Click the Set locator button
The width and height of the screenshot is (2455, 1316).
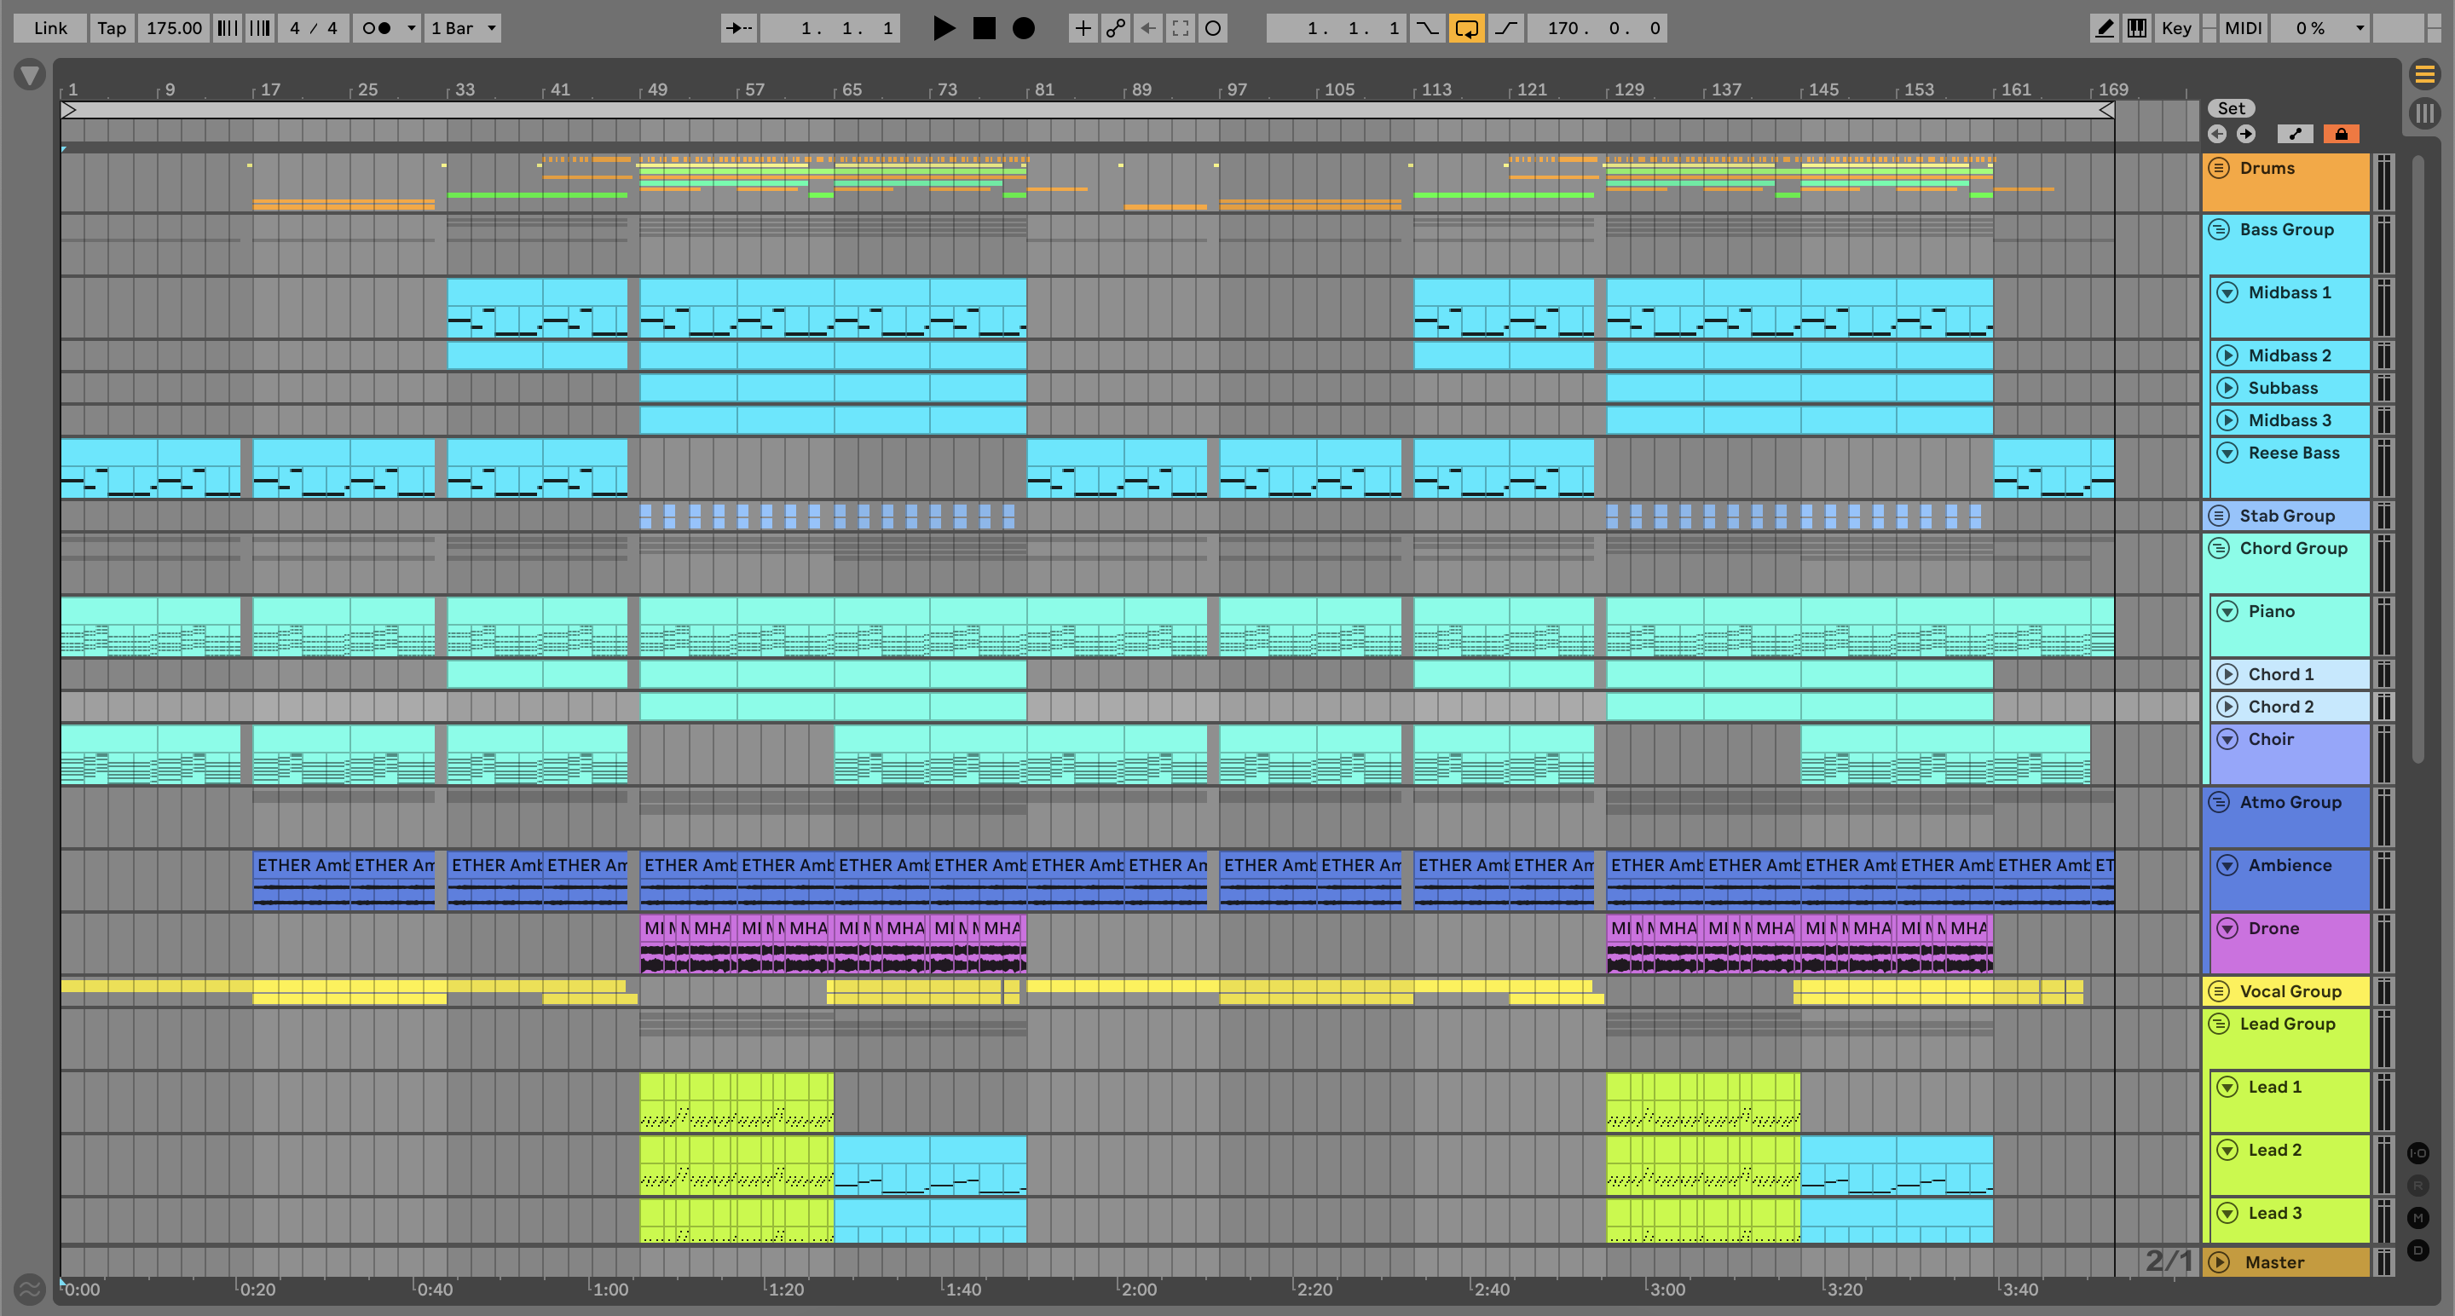[x=2231, y=108]
